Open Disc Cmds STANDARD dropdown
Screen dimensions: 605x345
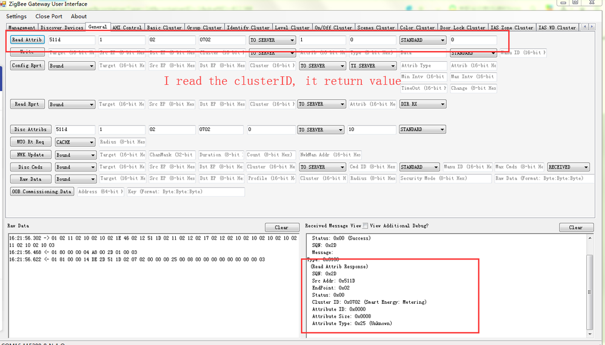click(x=419, y=167)
